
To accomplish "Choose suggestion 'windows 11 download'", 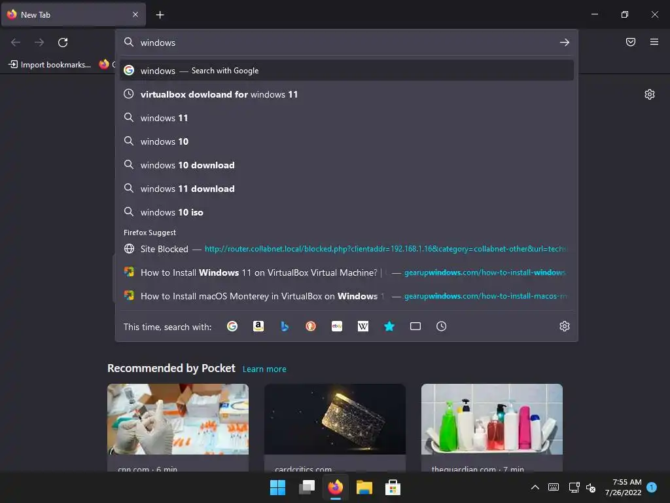I will (347, 189).
